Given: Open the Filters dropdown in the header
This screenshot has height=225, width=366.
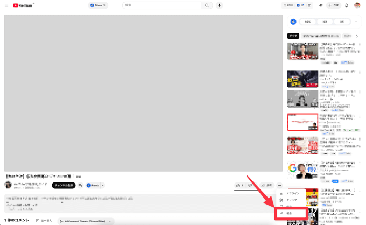Looking at the screenshot, I should tap(98, 5).
